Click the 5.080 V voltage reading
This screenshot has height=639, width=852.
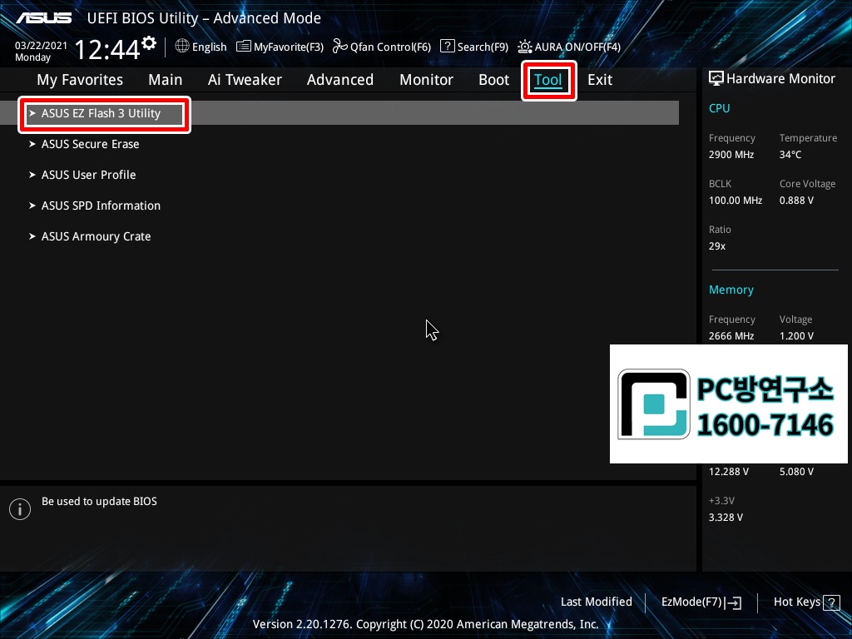(x=796, y=472)
